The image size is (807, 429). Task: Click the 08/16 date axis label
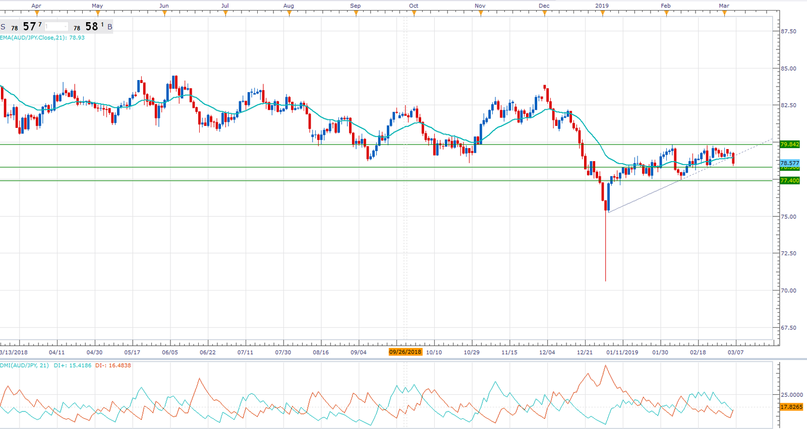[321, 352]
